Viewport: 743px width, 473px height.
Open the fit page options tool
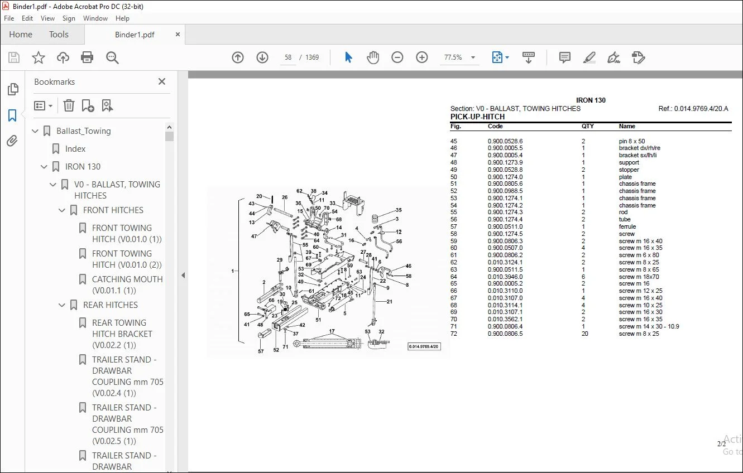497,57
